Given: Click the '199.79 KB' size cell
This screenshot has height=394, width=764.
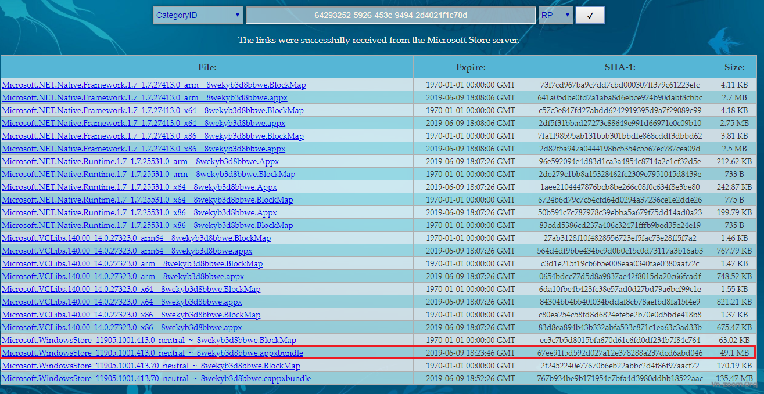Looking at the screenshot, I should tap(734, 212).
